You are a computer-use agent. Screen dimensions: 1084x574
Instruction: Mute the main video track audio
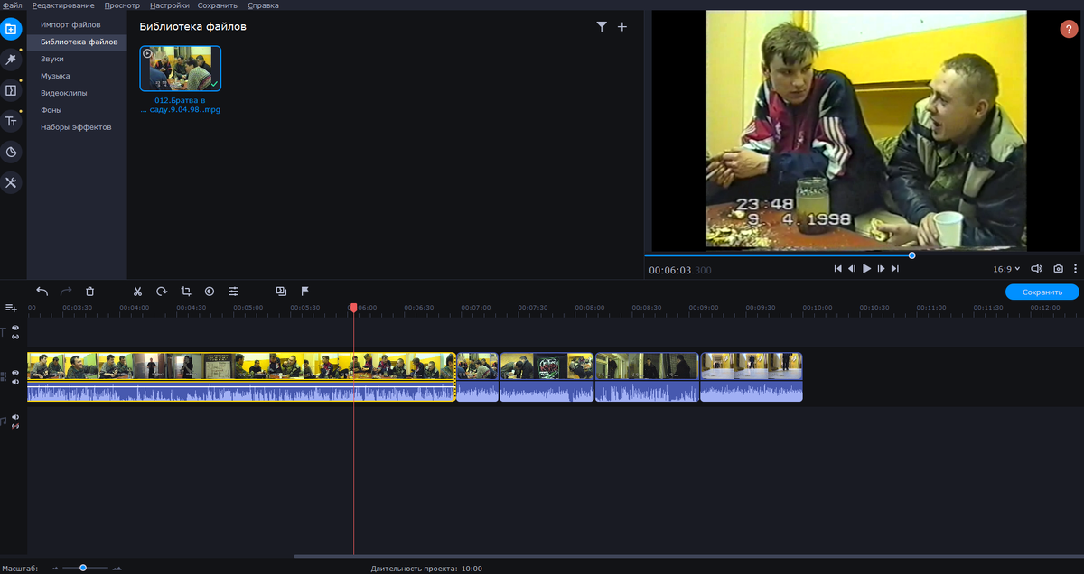pos(15,382)
